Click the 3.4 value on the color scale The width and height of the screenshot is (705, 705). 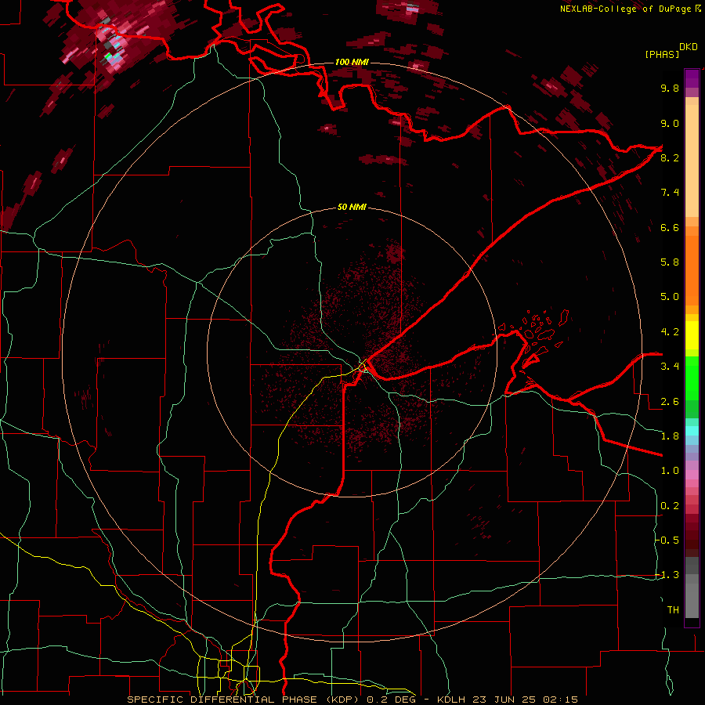(670, 367)
